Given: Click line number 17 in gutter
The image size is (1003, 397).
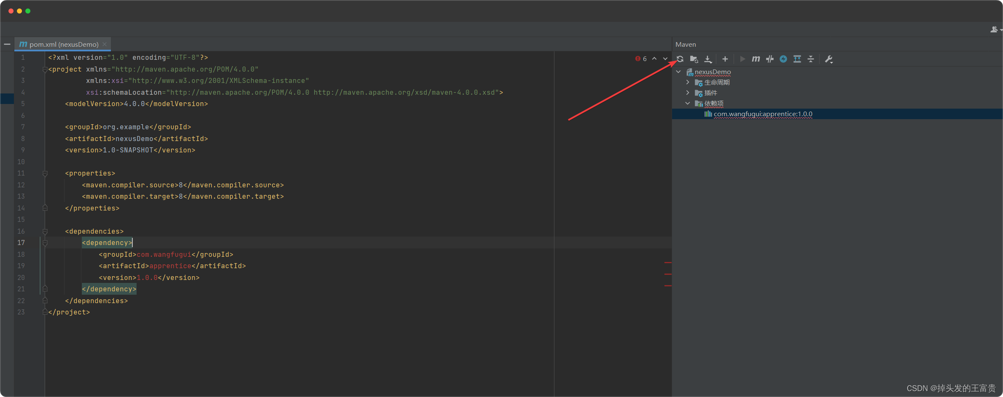Looking at the screenshot, I should [x=21, y=243].
